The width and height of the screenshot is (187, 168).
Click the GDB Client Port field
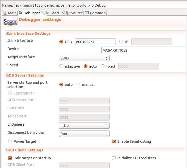(x=84, y=165)
